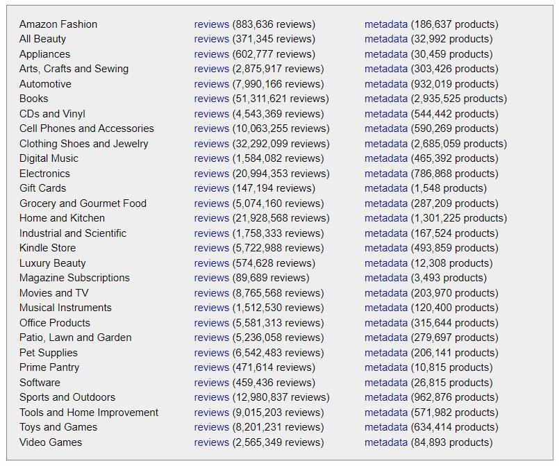This screenshot has width=559, height=466.
Task: Click the Digital Music metadata link
Action: 385,158
